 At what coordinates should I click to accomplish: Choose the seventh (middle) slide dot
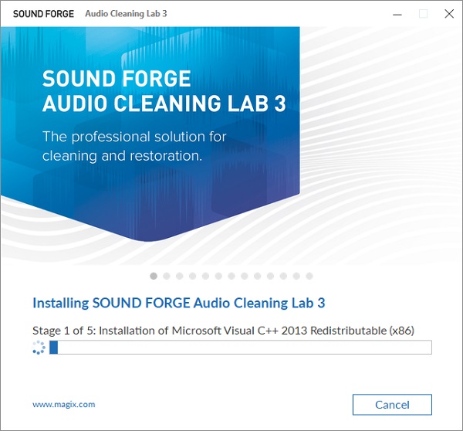(x=231, y=276)
